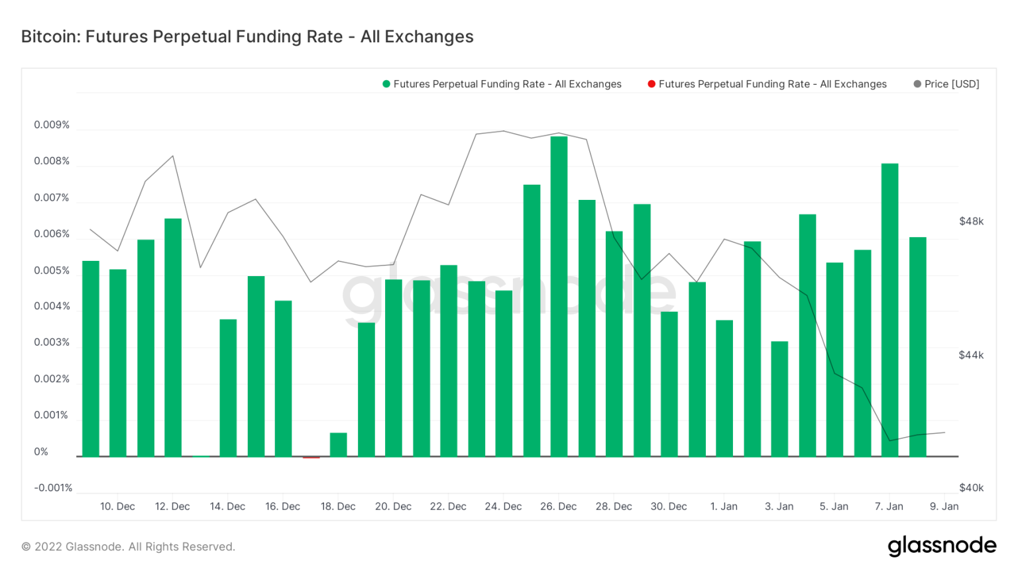Toggle the green-dotted Funding Rate legend label
Viewport: 1018px width, 572px height.
tap(507, 84)
